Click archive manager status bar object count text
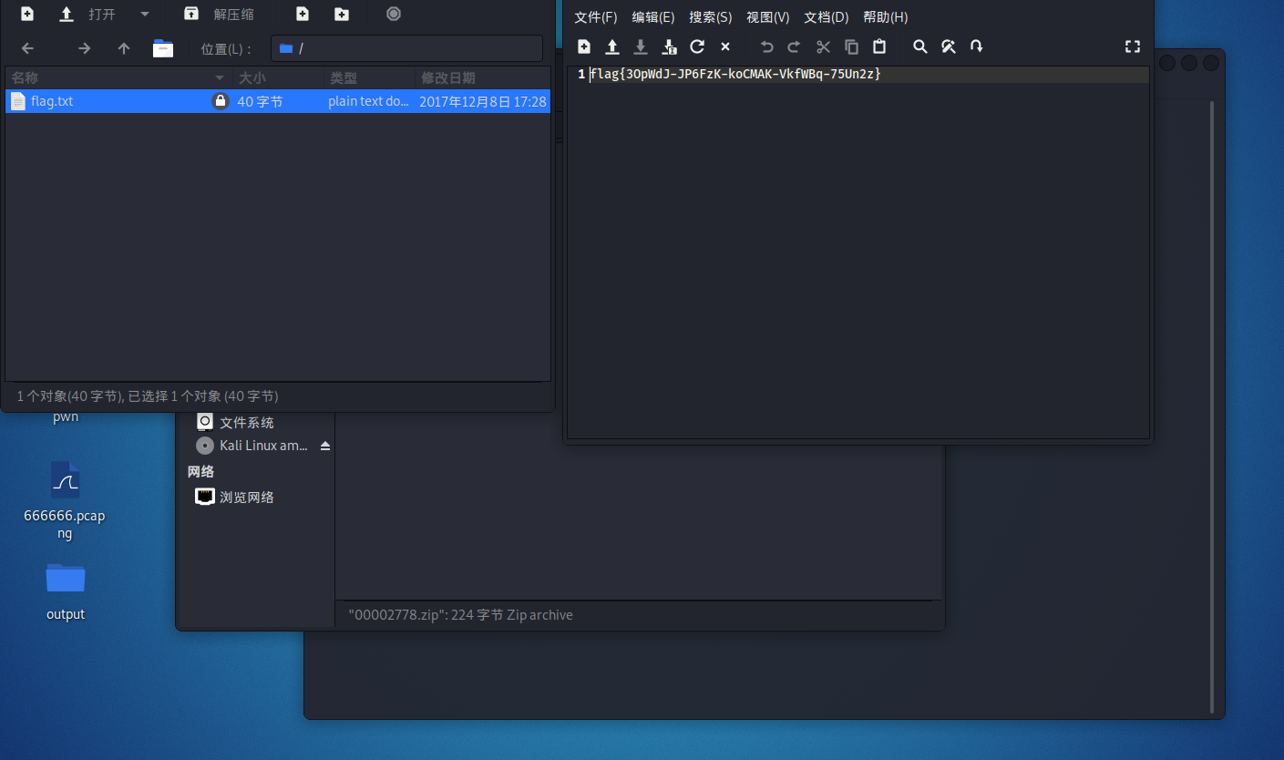 148,396
